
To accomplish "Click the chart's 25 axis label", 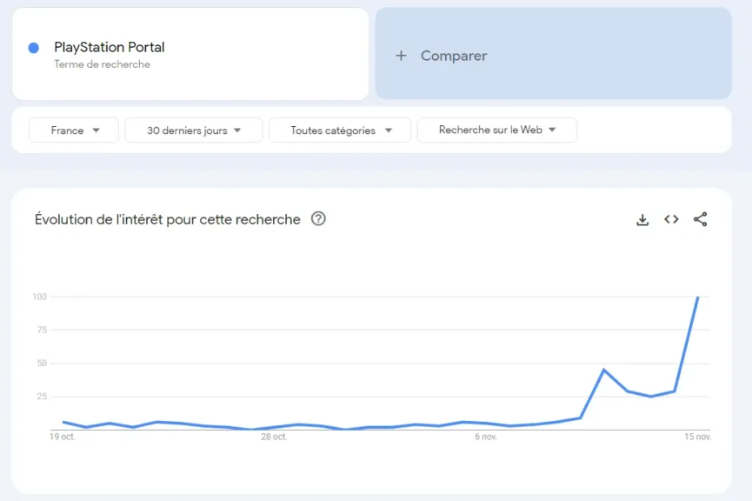I will point(43,397).
